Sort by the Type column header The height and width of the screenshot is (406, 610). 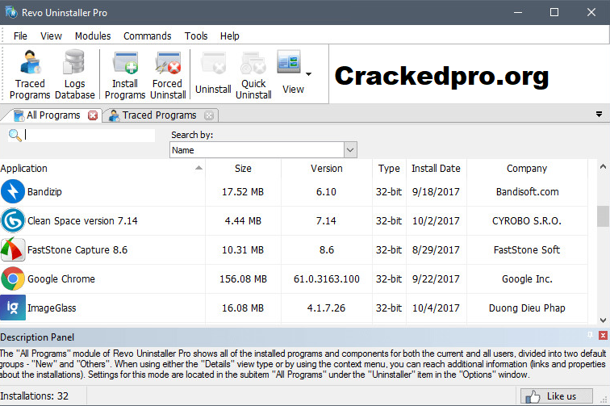tap(389, 168)
